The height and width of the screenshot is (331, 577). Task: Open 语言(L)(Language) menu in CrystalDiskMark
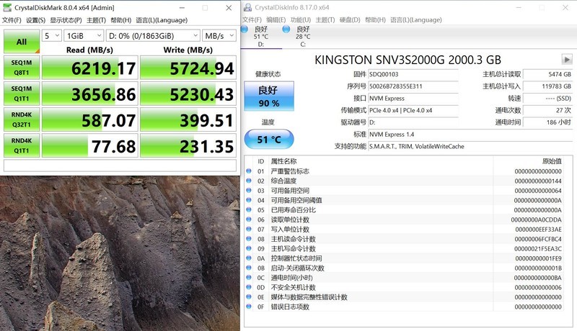coord(162,20)
